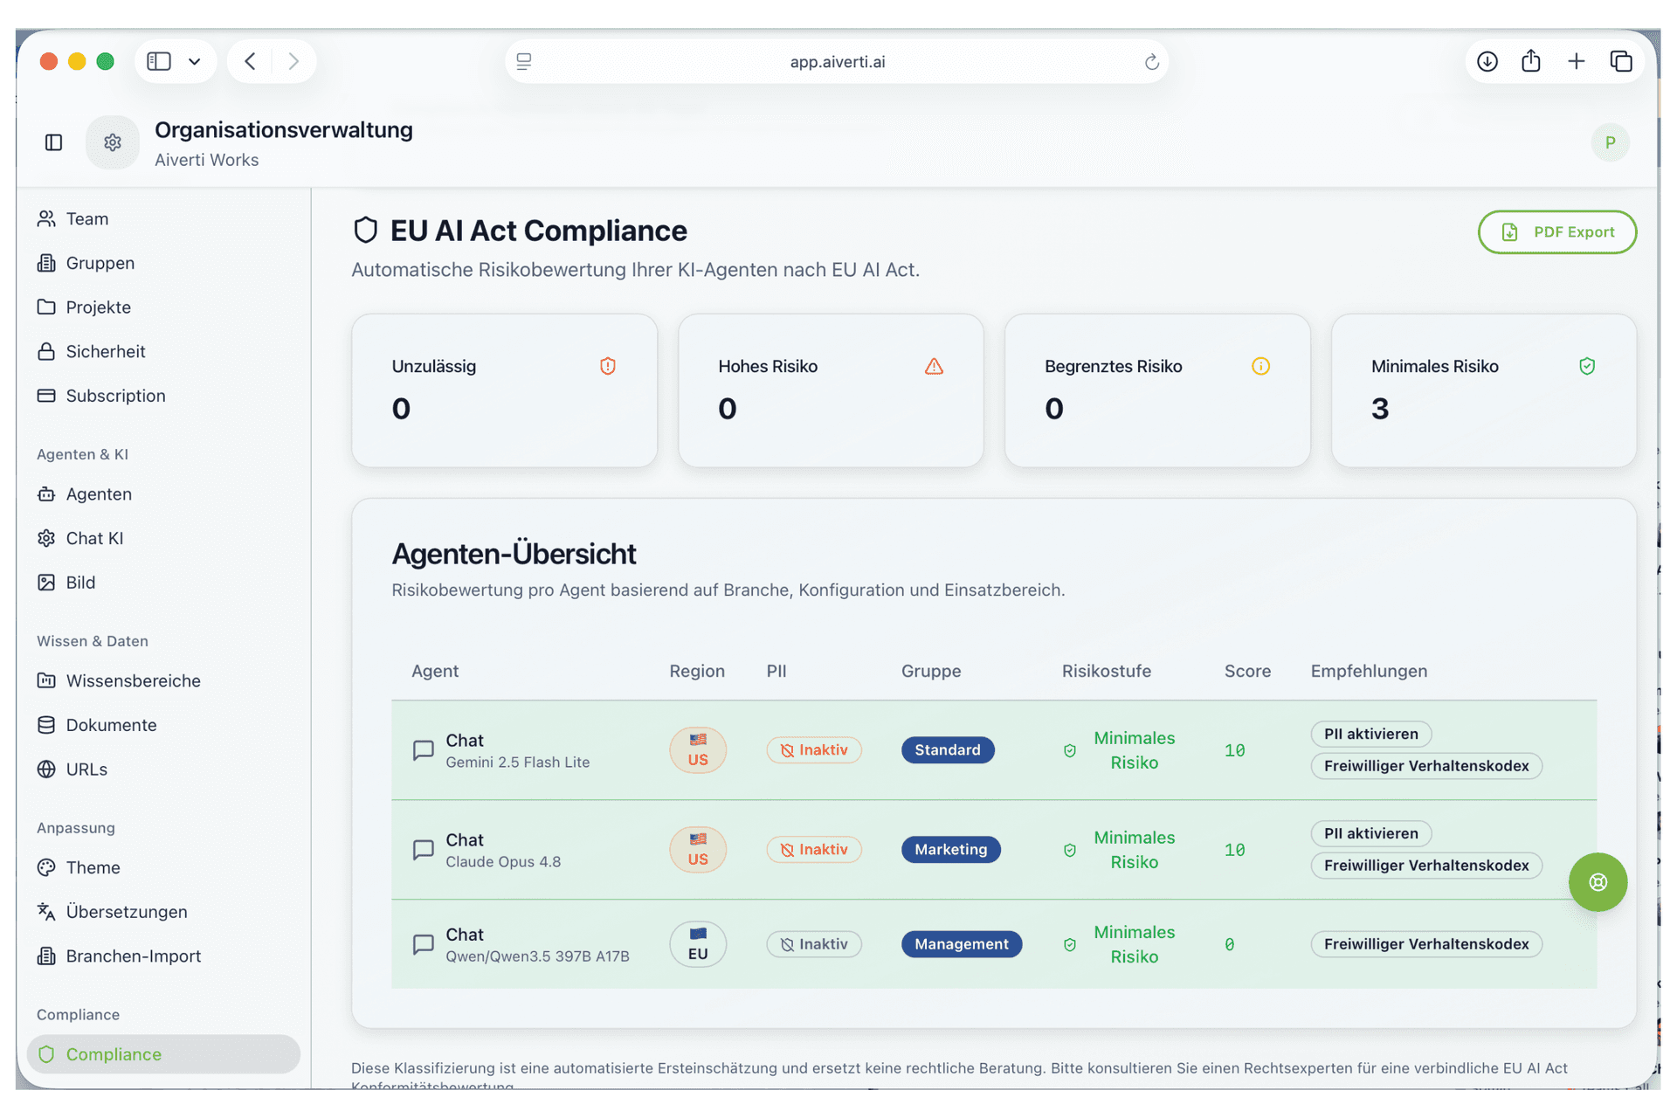Screen dimensions: 1677x1118
Task: Collapse the app sidebar panel icon
Action: [x=54, y=142]
